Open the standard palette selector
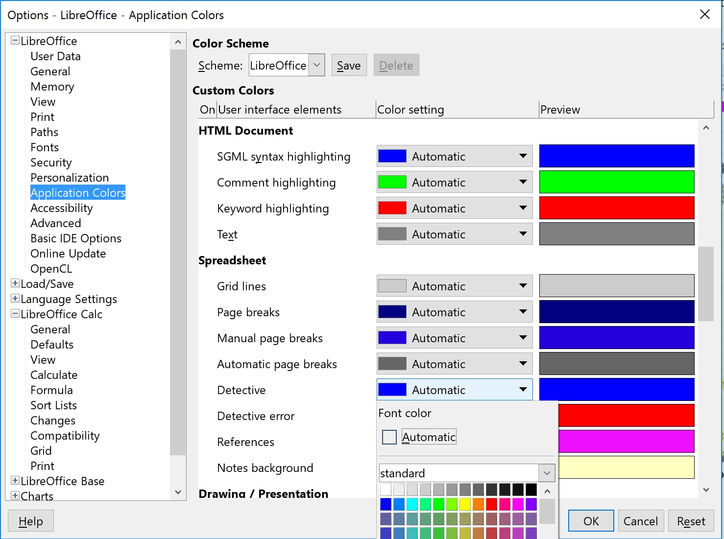 coord(547,473)
